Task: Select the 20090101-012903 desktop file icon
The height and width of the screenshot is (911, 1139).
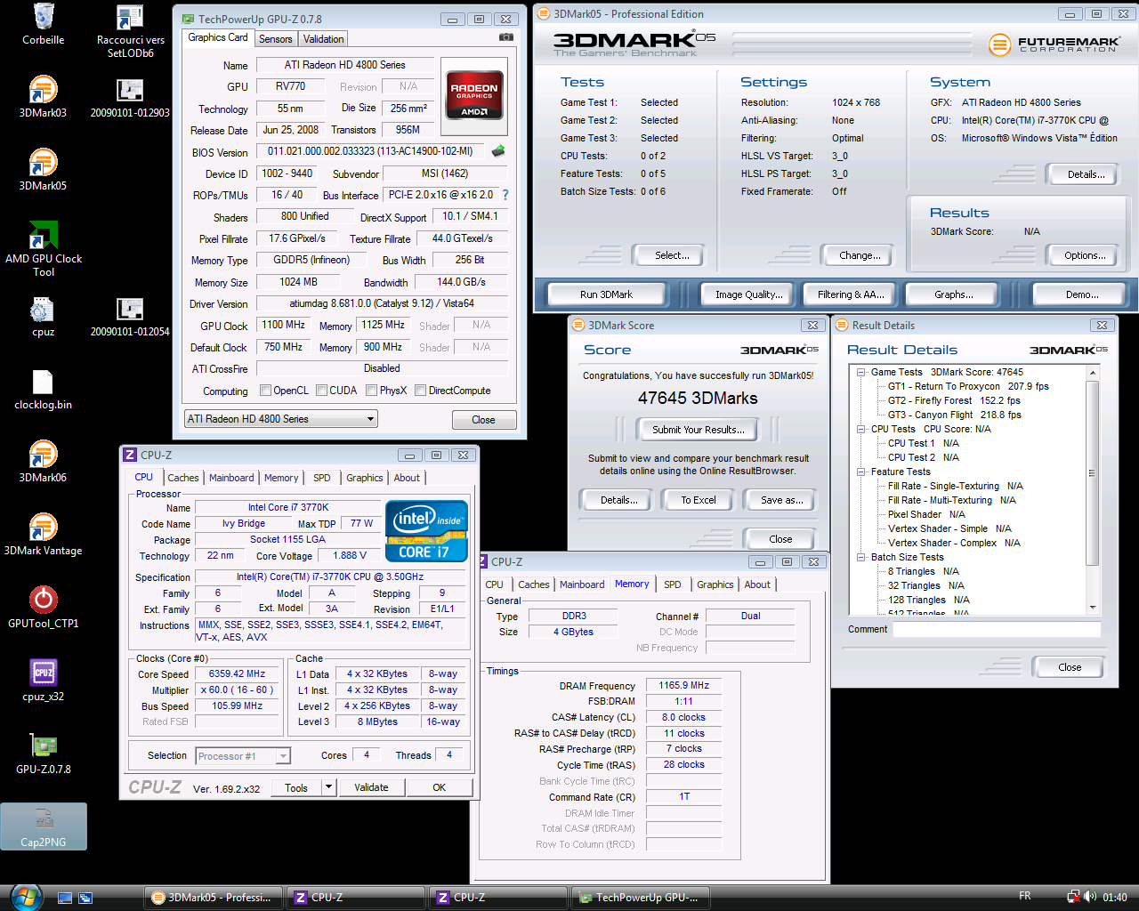Action: click(130, 98)
